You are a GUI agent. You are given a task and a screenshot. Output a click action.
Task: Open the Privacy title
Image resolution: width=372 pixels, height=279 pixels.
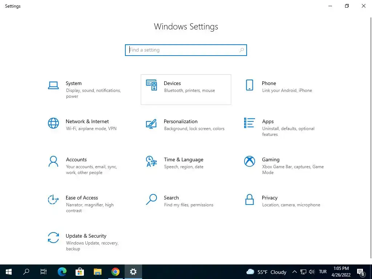270,198
